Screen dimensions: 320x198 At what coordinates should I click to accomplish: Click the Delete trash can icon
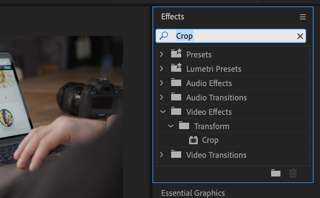point(293,173)
